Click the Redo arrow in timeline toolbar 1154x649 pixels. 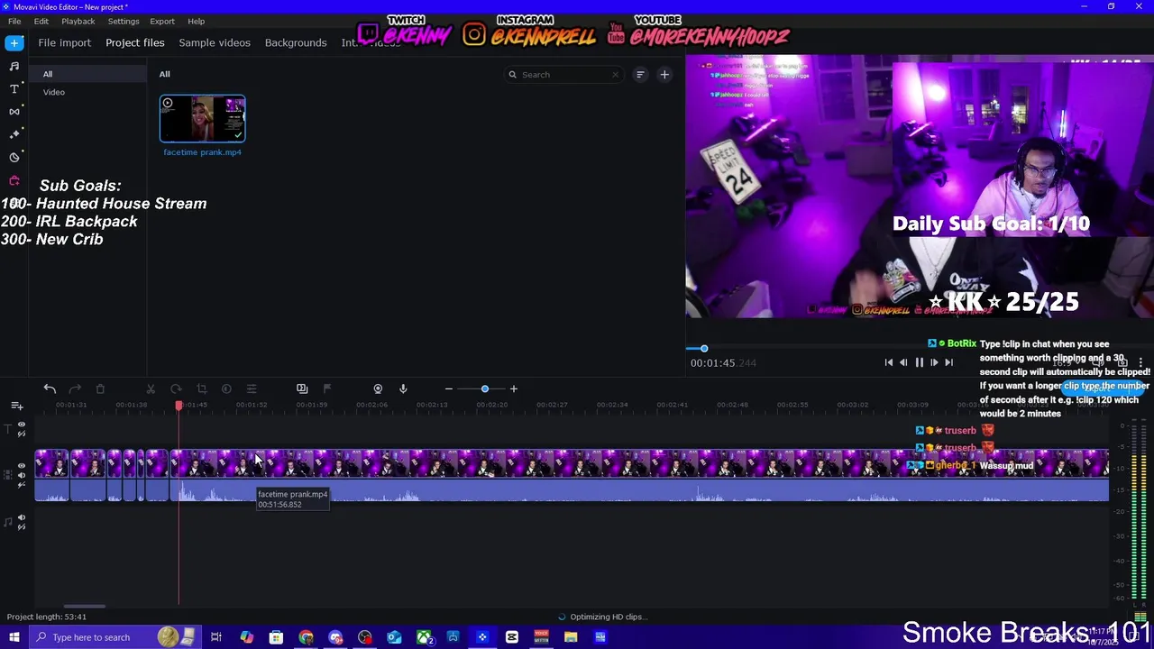pyautogui.click(x=75, y=388)
